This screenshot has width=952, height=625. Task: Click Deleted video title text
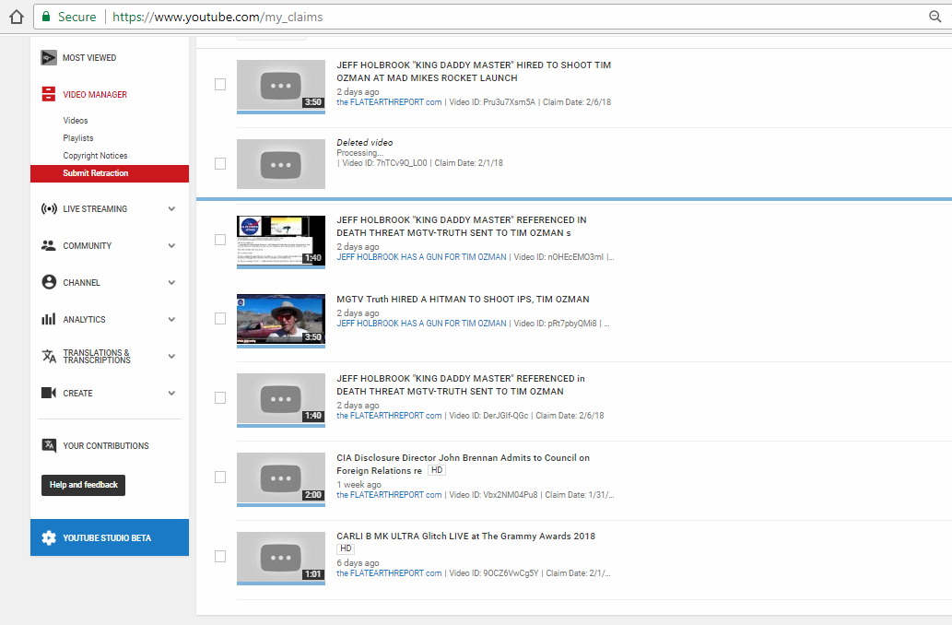(365, 142)
